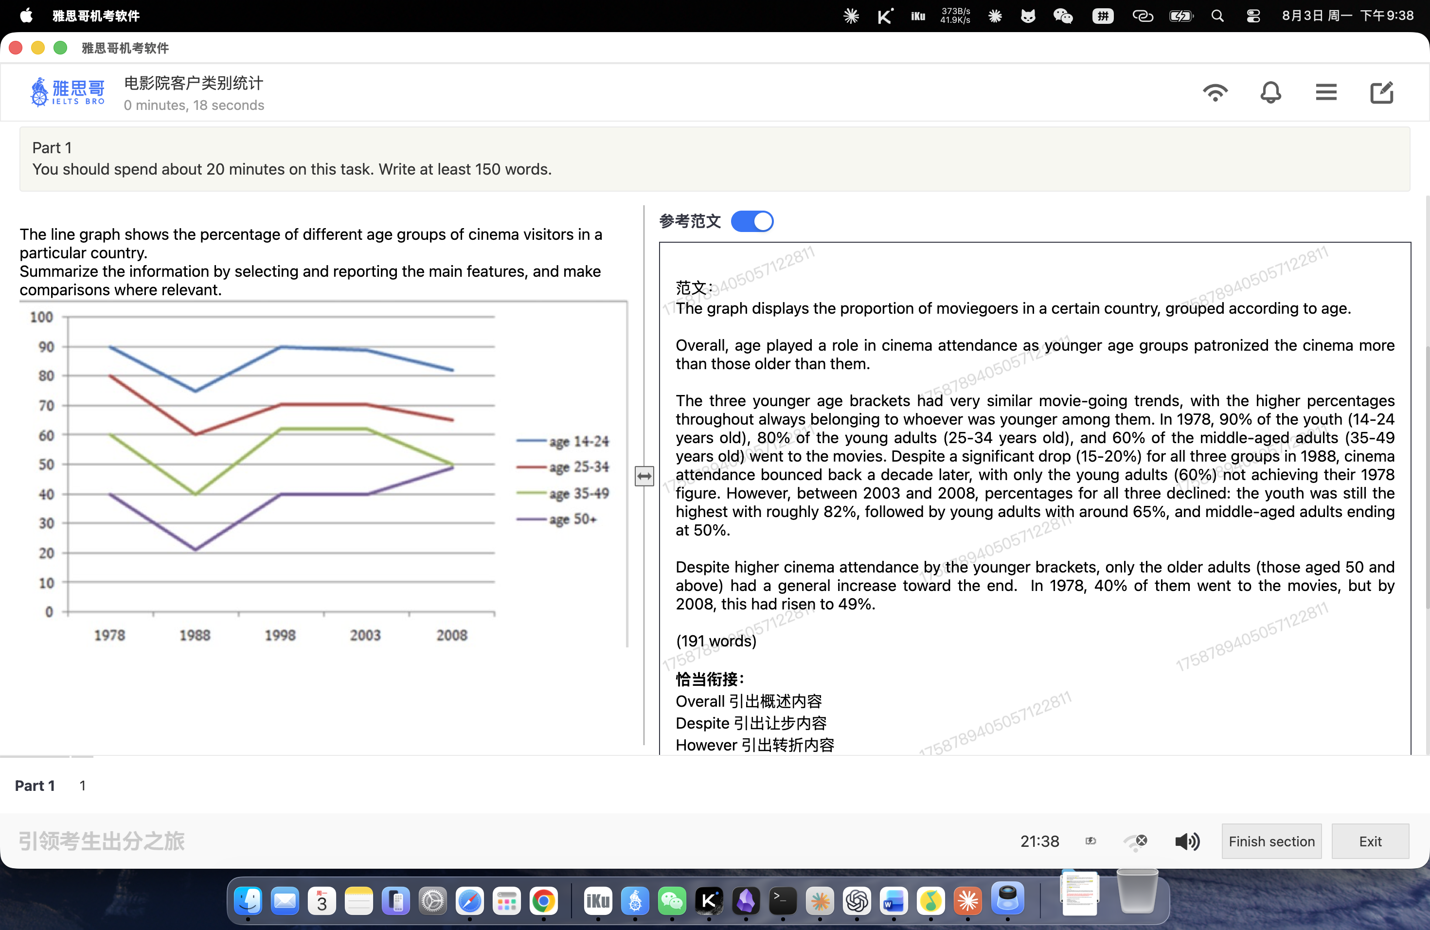Click the 'Overall 引出概述内容' line
The image size is (1430, 930).
tap(748, 701)
